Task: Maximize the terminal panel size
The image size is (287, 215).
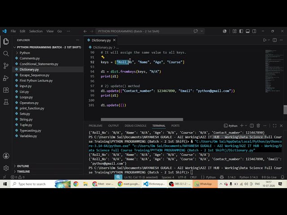Action: click(274, 125)
